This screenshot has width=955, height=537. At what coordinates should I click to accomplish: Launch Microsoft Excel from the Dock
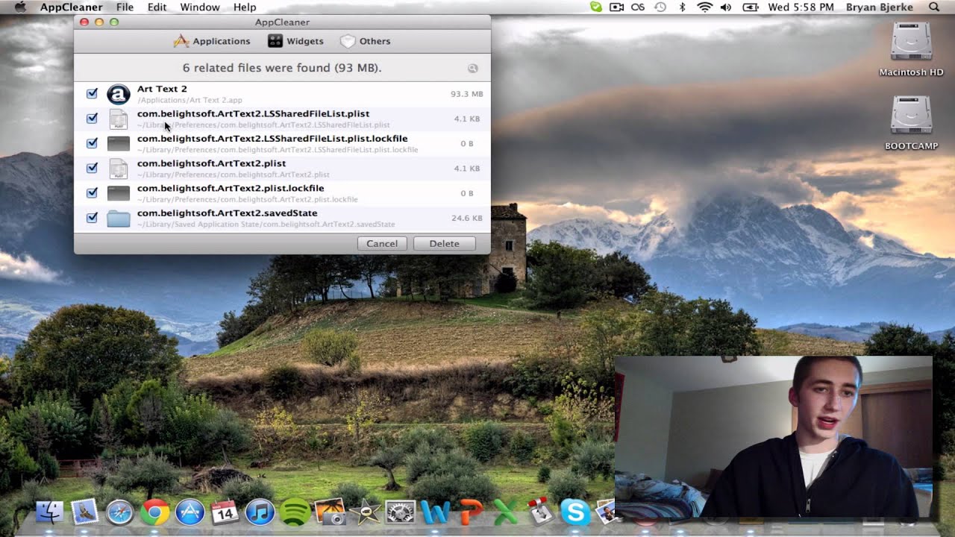[x=505, y=512]
